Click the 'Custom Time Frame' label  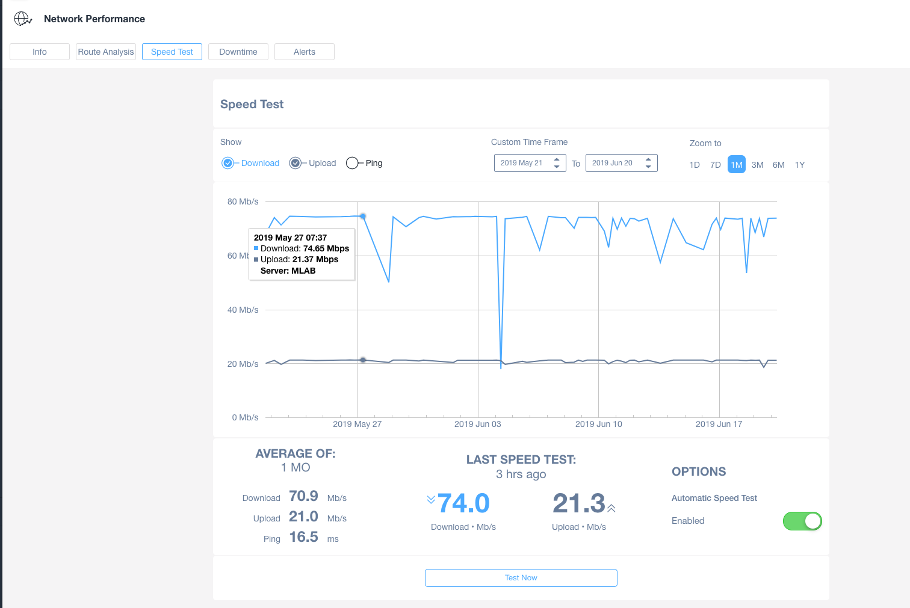[530, 142]
